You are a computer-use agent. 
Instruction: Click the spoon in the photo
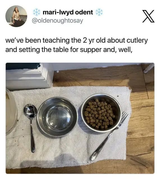pos(31,128)
